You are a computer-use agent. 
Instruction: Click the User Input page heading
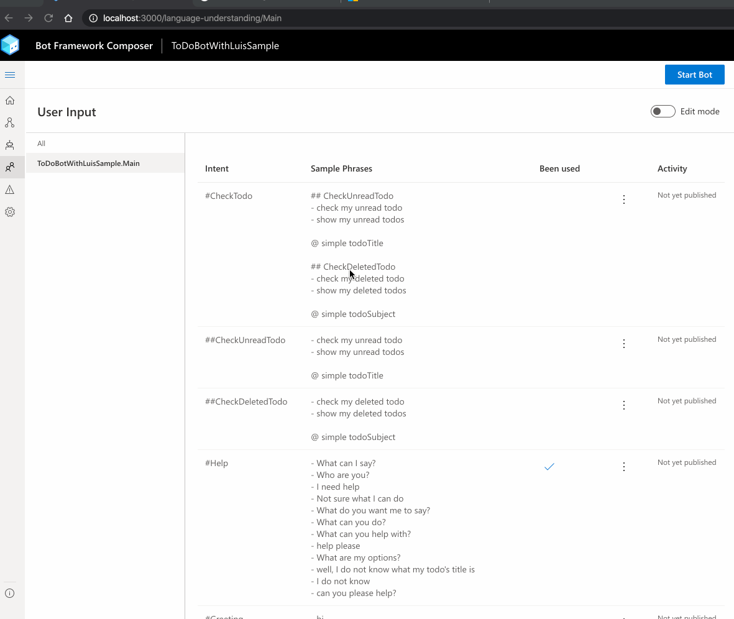tap(67, 112)
